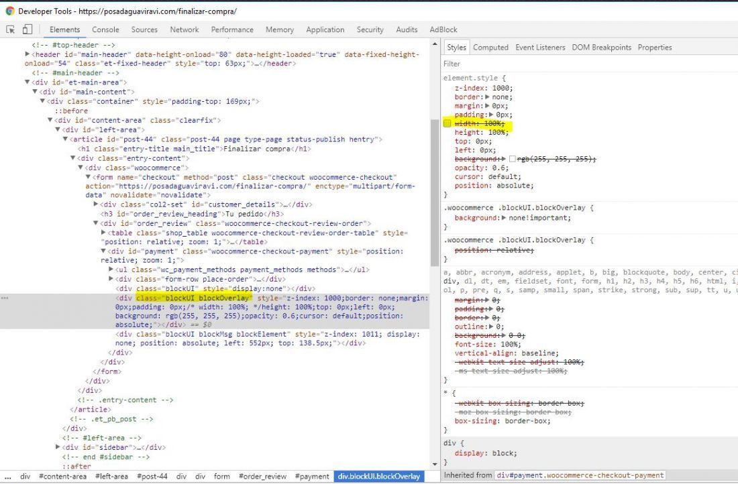This screenshot has width=738, height=484.
Task: Select the h1 'Finalizar compra' title node
Action: point(194,149)
